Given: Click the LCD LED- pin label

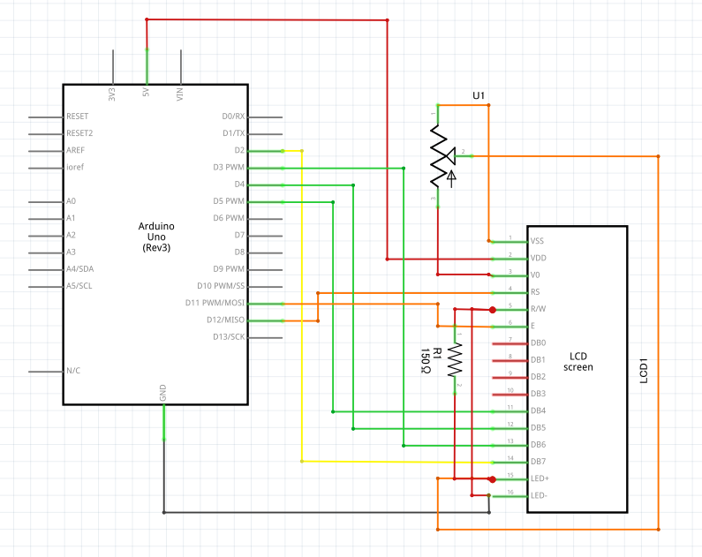Looking at the screenshot, I should (x=539, y=496).
